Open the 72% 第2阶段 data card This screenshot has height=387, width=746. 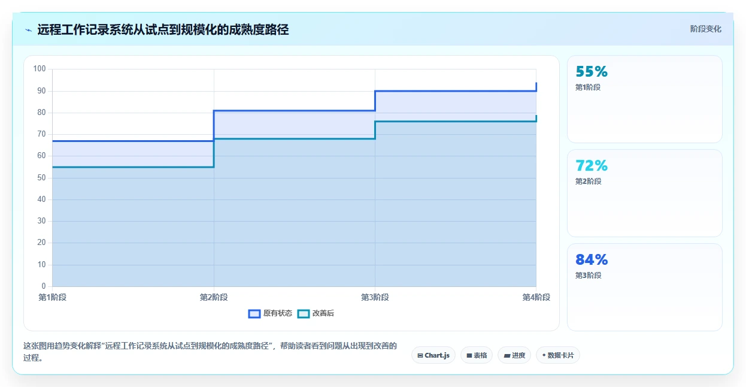coord(644,193)
